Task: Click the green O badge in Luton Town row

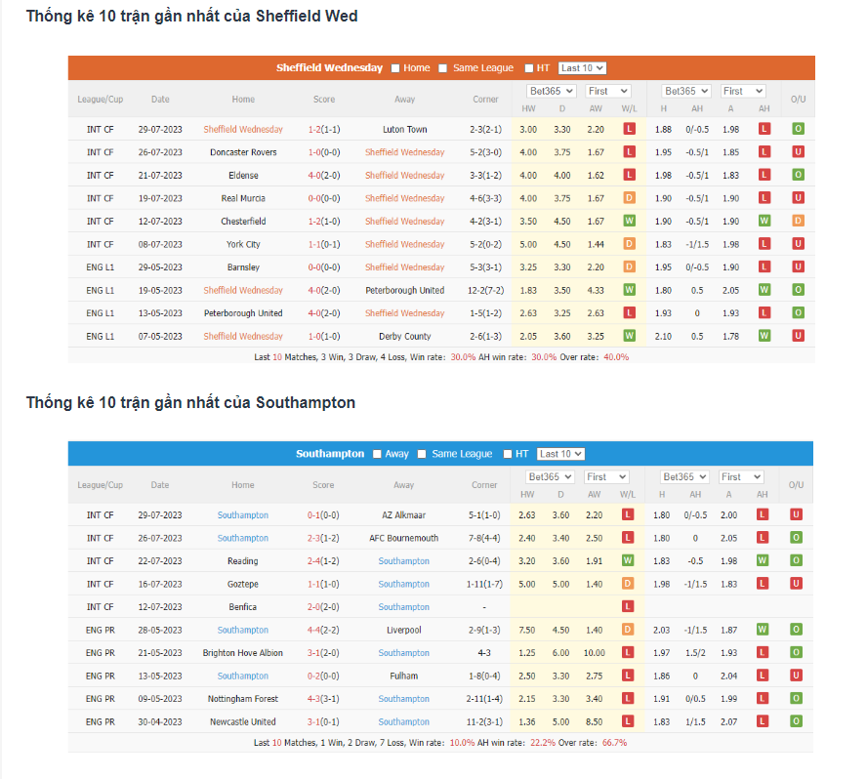Action: [x=798, y=129]
